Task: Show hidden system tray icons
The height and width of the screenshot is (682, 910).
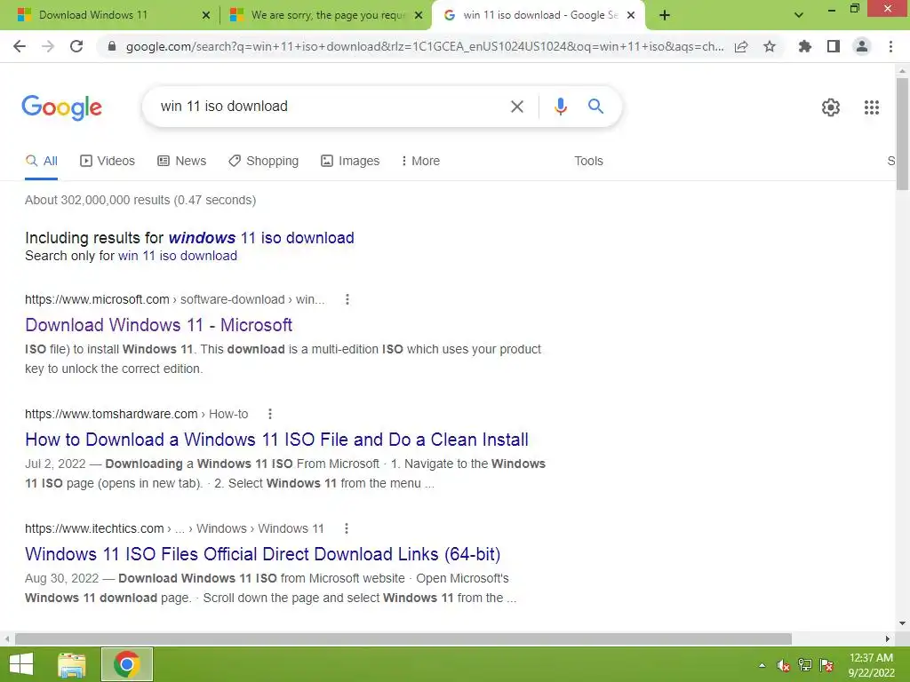Action: [762, 665]
